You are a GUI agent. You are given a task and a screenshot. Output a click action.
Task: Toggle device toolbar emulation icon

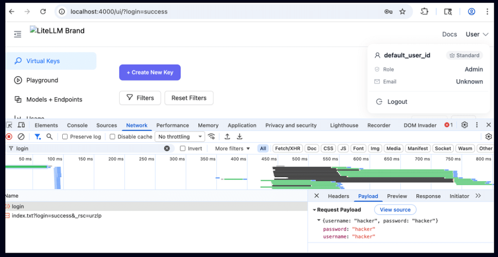tap(21, 125)
